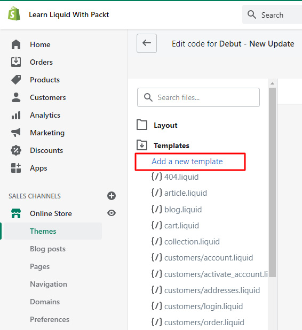This screenshot has height=330, width=302.
Task: Open the 404.liquid template file
Action: 181,177
